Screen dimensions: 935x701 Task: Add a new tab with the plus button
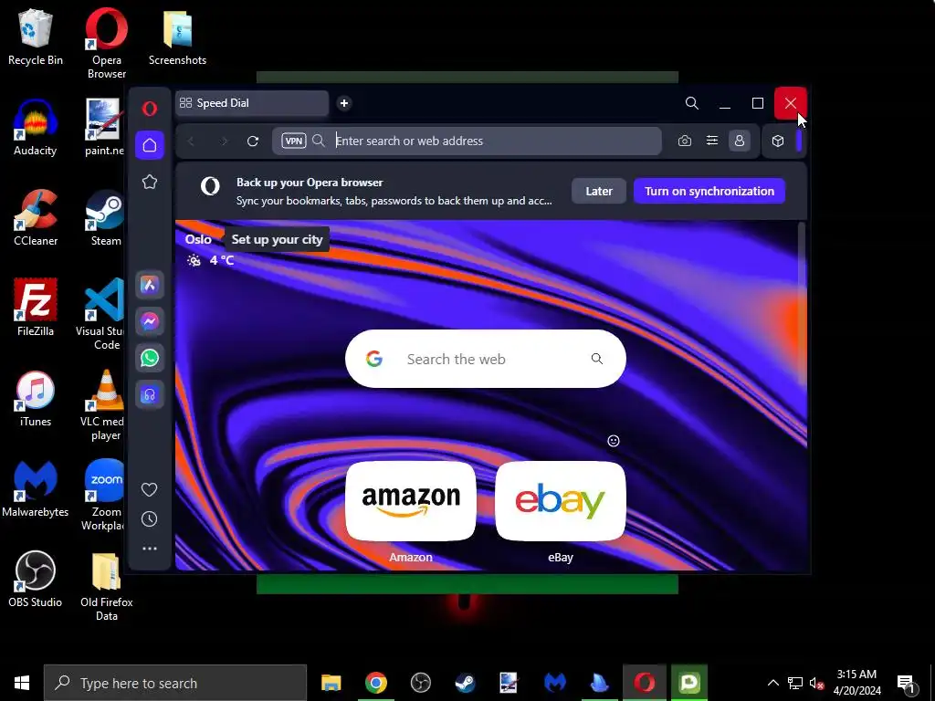click(x=344, y=103)
